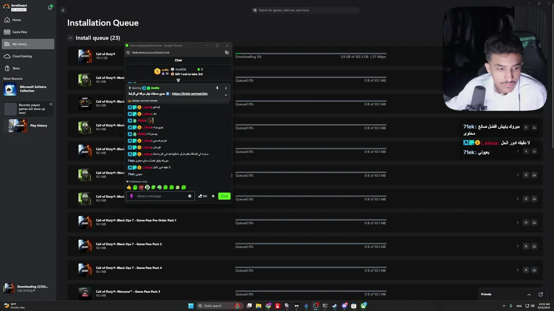Dismiss the 'Recently played games' hint
Viewport: 554px width, 311px height.
(51, 104)
